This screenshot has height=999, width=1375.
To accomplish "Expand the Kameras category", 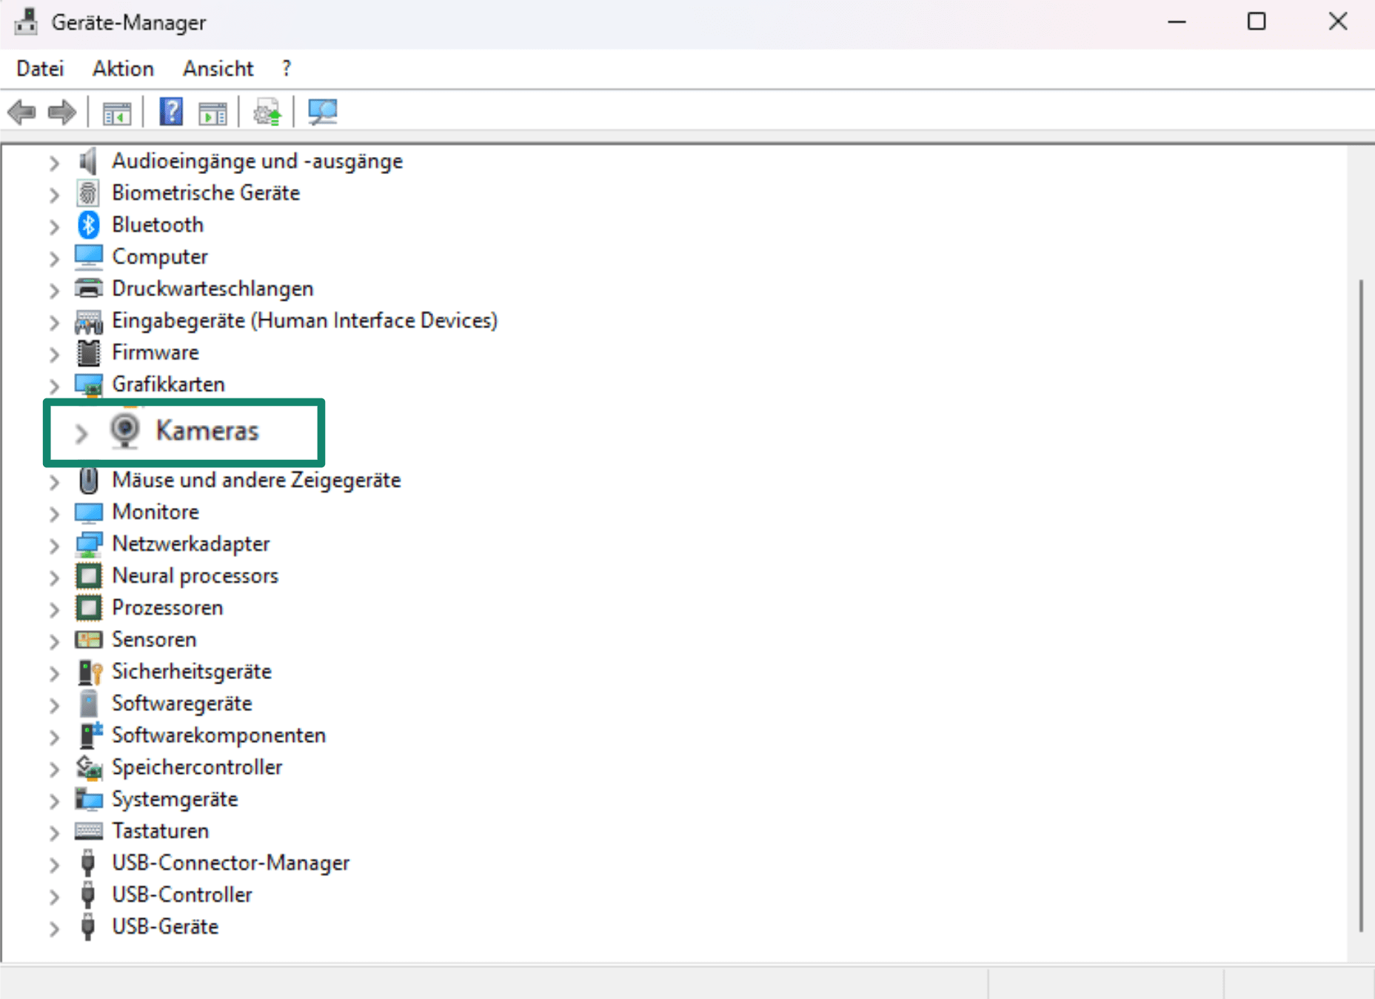I will pyautogui.click(x=81, y=433).
